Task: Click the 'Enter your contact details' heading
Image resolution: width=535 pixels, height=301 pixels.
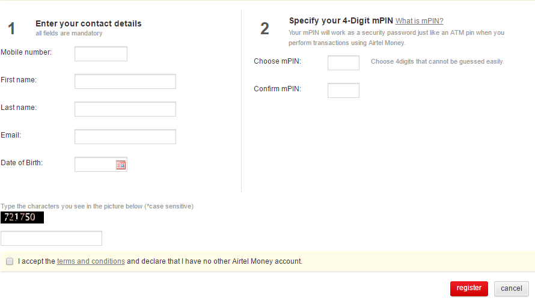Action: click(88, 24)
